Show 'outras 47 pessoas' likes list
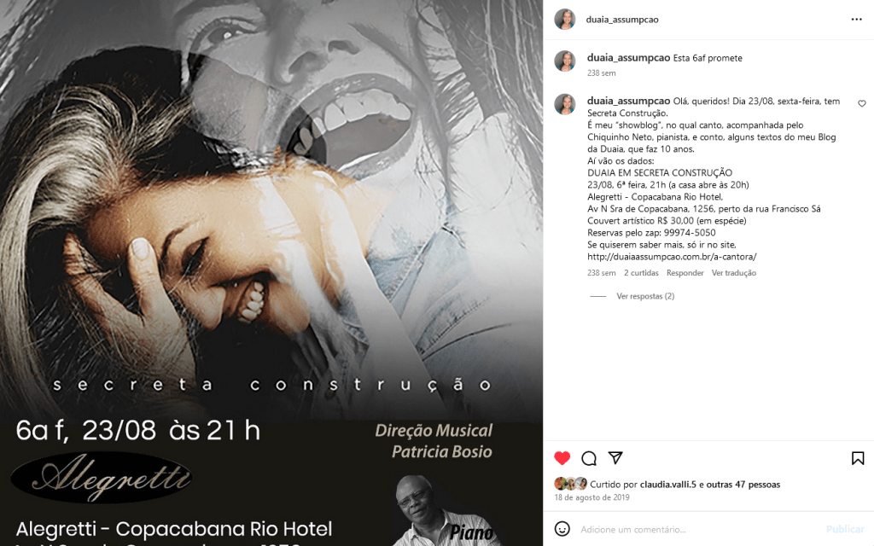Image resolution: width=874 pixels, height=546 pixels. [743, 485]
